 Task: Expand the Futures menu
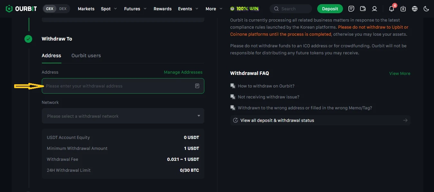pyautogui.click(x=135, y=9)
